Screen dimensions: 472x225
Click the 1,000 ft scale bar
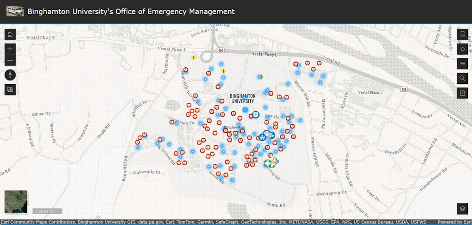pyautogui.click(x=47, y=211)
